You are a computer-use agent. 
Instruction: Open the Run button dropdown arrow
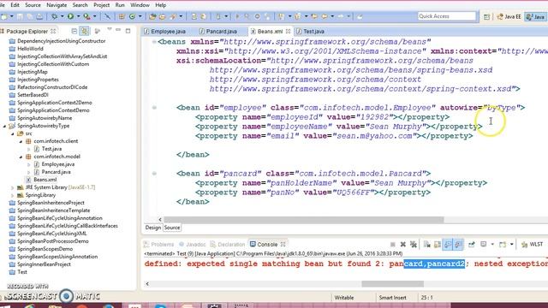click(x=78, y=16)
